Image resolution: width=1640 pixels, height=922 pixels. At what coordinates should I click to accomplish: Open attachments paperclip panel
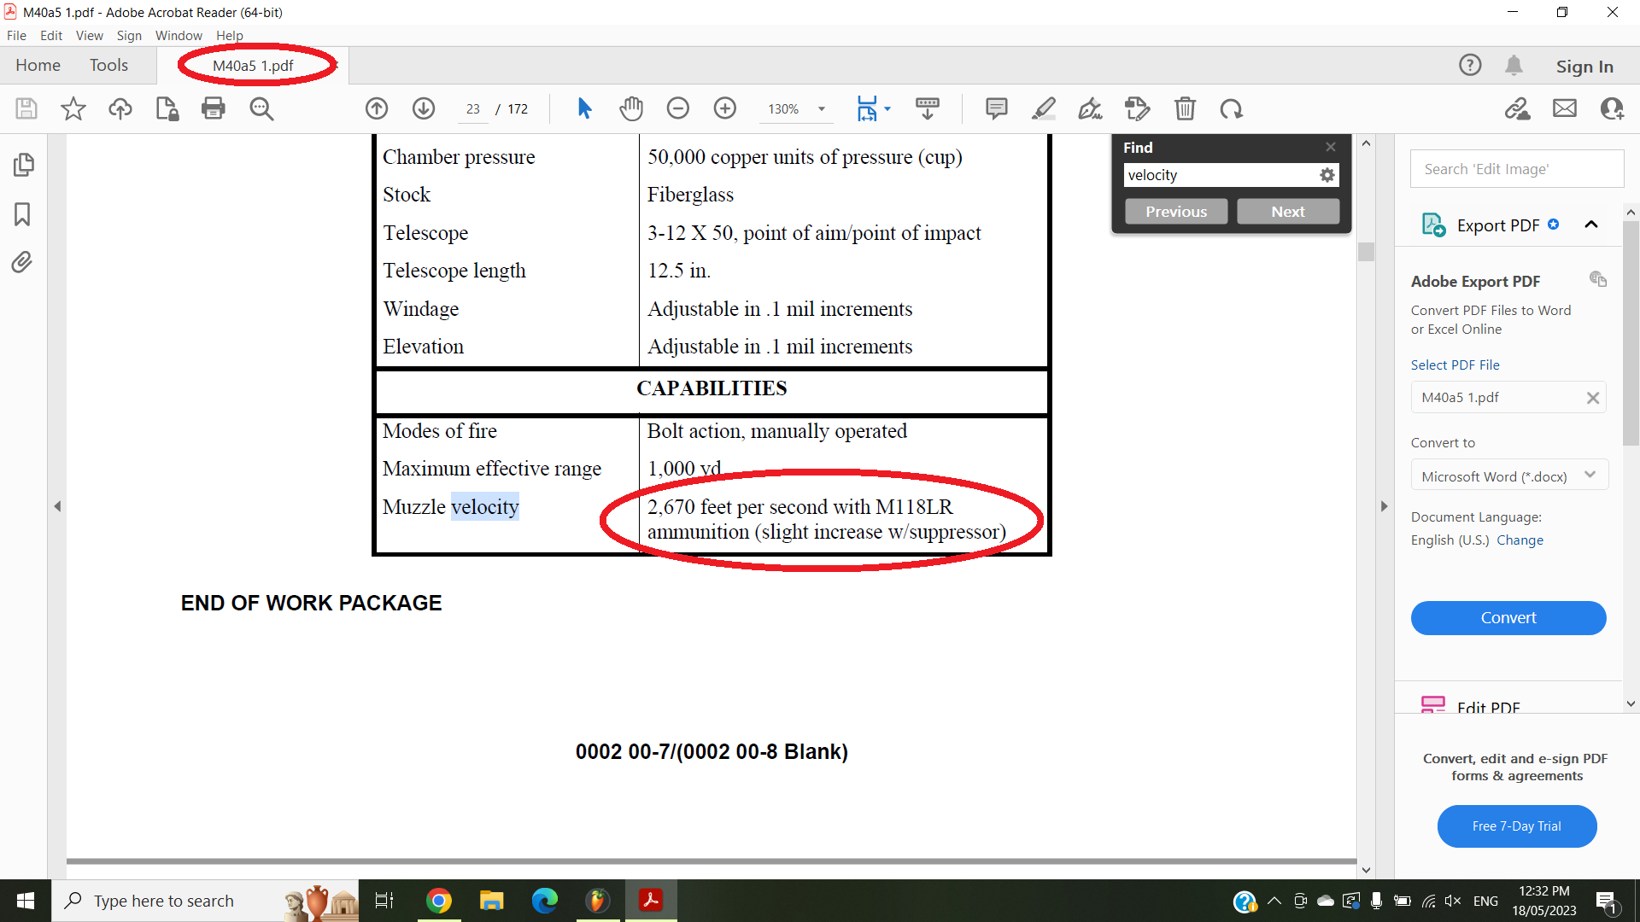[x=22, y=262]
